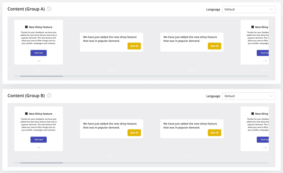This screenshot has height=173, width=283.
Task: Click the info icon beside Content (Group B)
Action: click(49, 96)
